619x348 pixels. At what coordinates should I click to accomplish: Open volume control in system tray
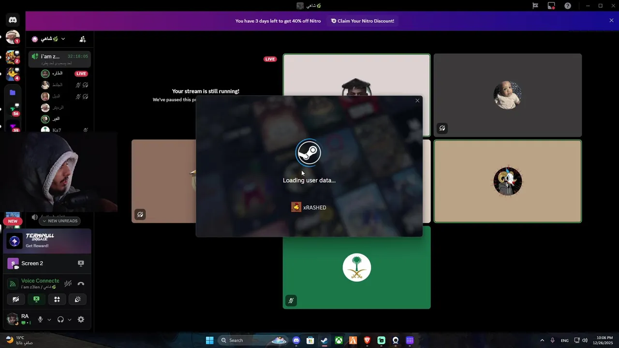(585, 340)
